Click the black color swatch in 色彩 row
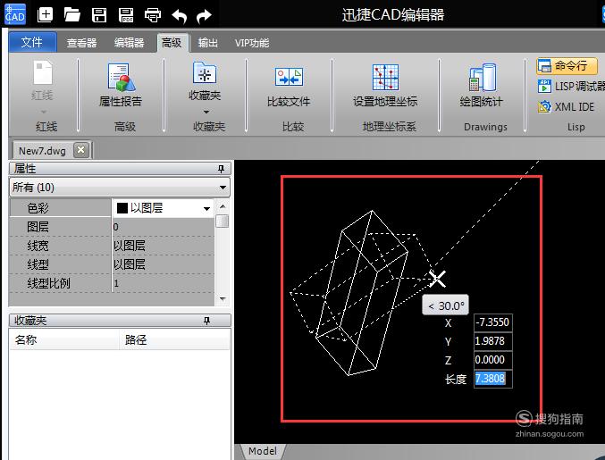This screenshot has height=460, width=605. [x=122, y=208]
